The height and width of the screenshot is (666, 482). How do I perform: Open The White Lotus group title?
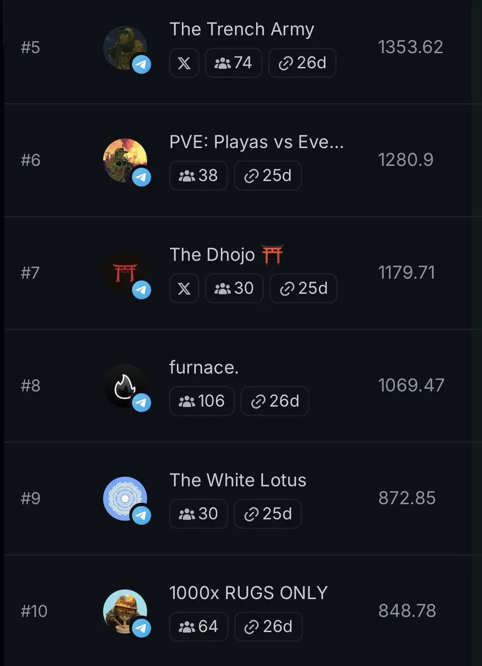[238, 480]
